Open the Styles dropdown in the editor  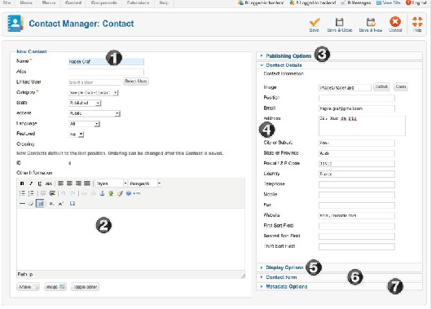(x=112, y=183)
